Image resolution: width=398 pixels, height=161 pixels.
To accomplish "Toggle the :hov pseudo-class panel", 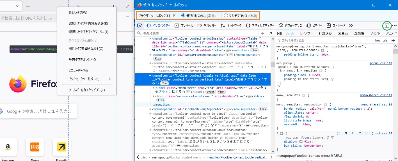I will click(x=378, y=40).
